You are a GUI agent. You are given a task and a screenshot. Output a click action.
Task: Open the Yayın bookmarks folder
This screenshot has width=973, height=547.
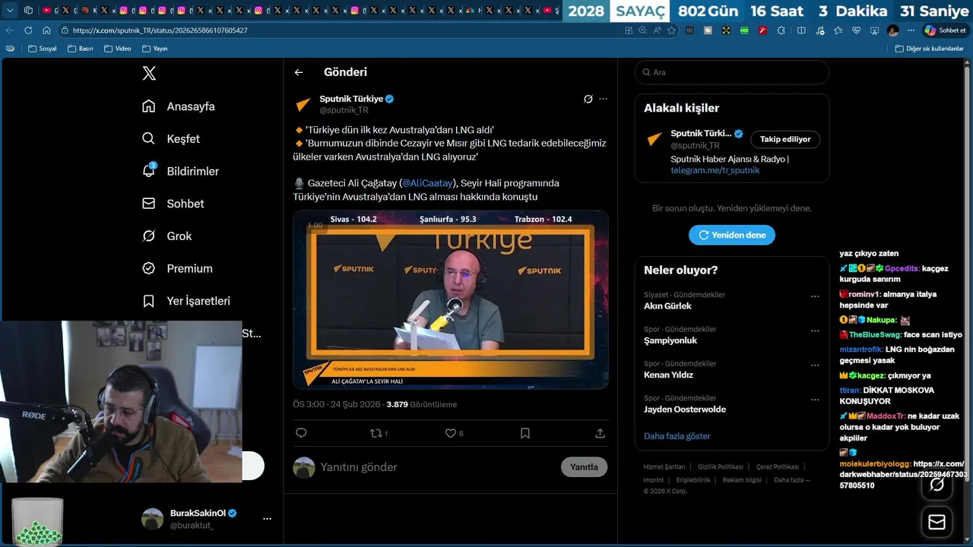tap(154, 49)
